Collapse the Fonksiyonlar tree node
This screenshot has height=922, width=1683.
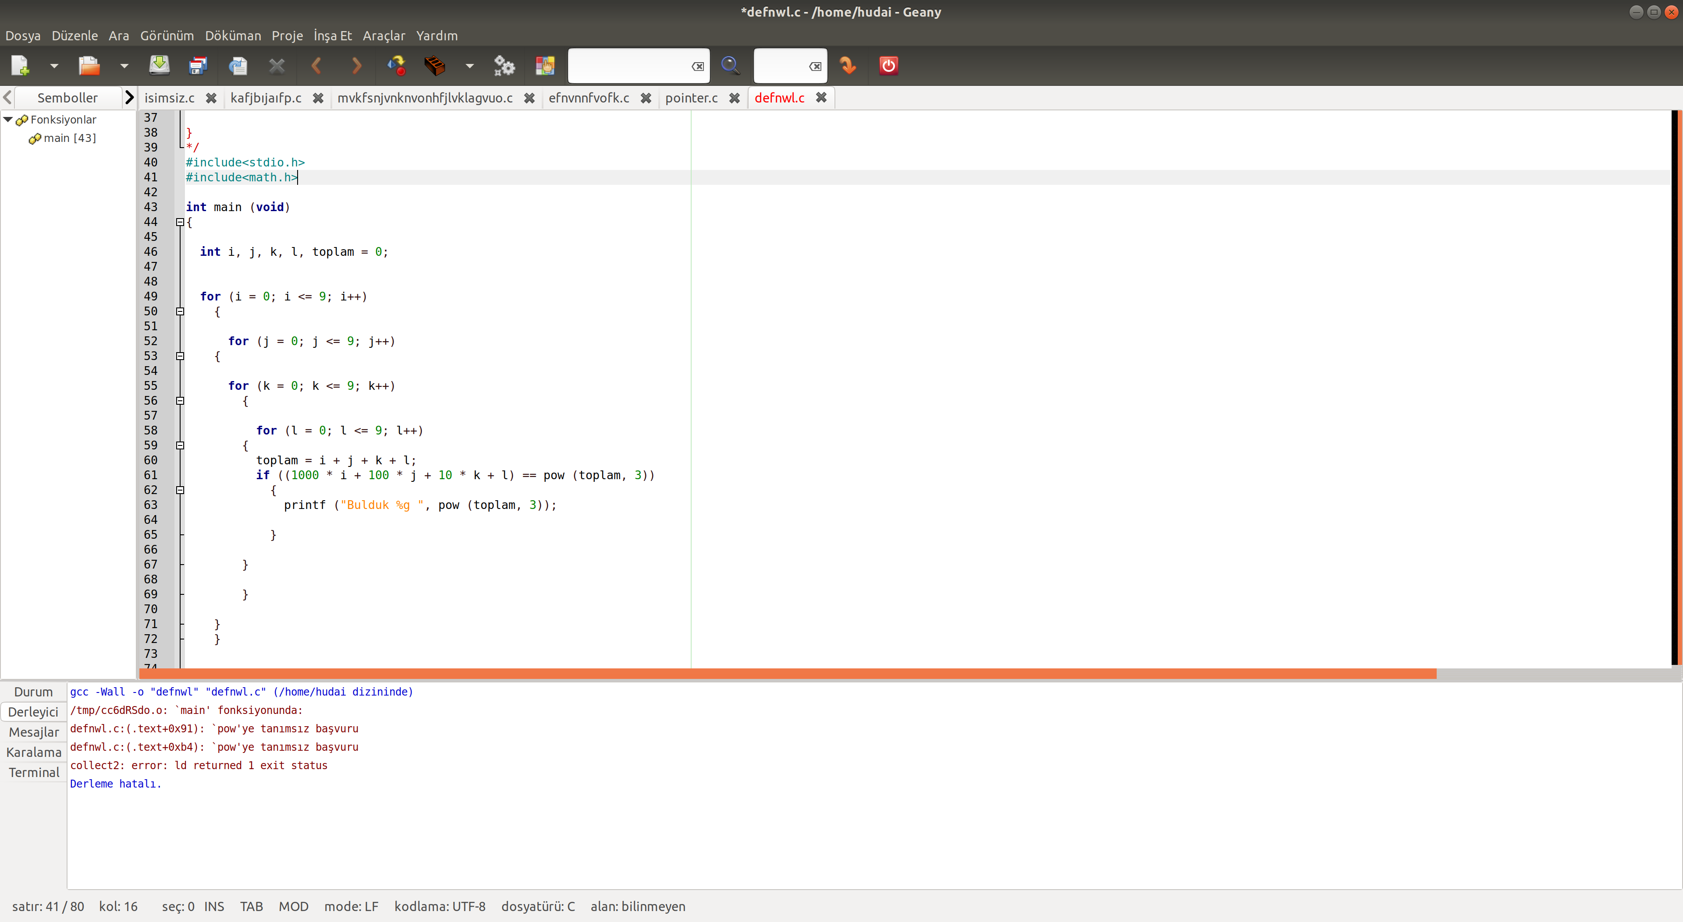pos(8,120)
